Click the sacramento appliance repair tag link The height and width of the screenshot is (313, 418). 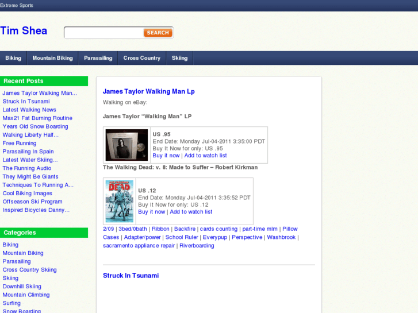[x=139, y=246]
